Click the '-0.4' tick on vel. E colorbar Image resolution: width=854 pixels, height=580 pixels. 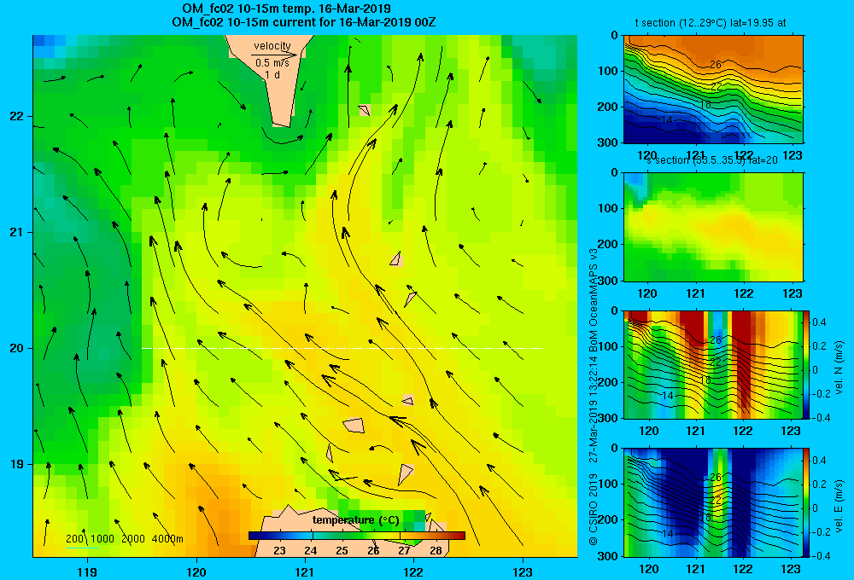pyautogui.click(x=821, y=555)
